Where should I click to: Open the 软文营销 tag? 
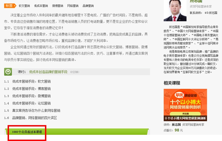click(24, 6)
